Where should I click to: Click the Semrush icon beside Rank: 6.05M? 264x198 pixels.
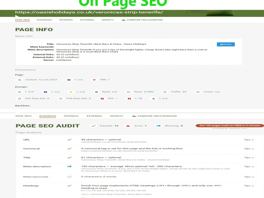click(x=128, y=92)
